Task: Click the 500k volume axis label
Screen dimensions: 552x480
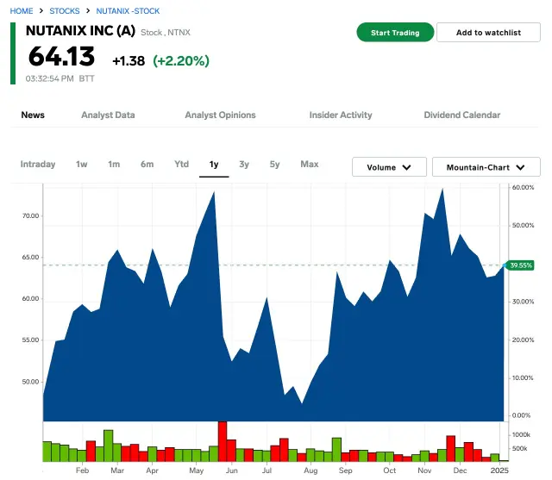Action: click(x=519, y=448)
